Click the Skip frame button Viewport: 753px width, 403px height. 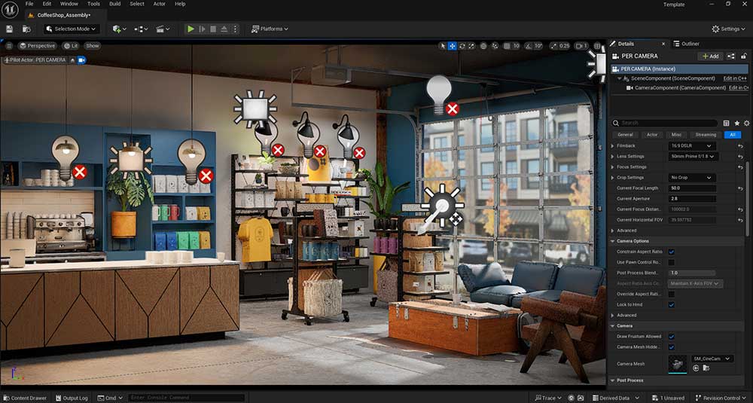(x=202, y=29)
